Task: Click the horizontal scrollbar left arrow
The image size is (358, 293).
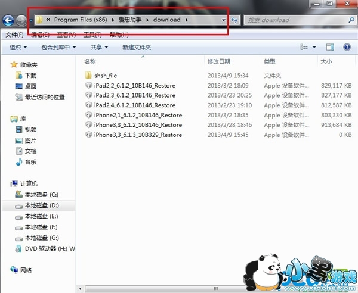Action: tap(80, 289)
